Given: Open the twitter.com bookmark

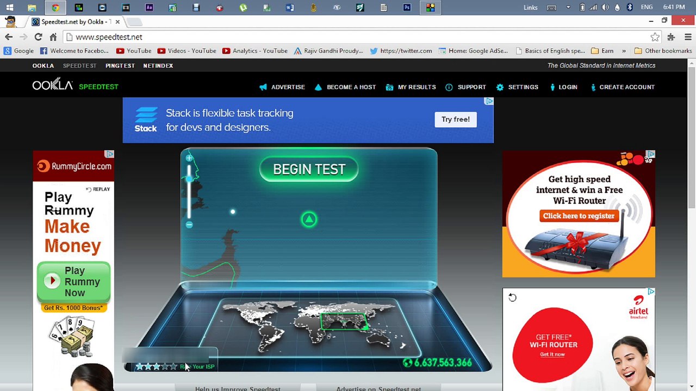Looking at the screenshot, I should point(401,51).
